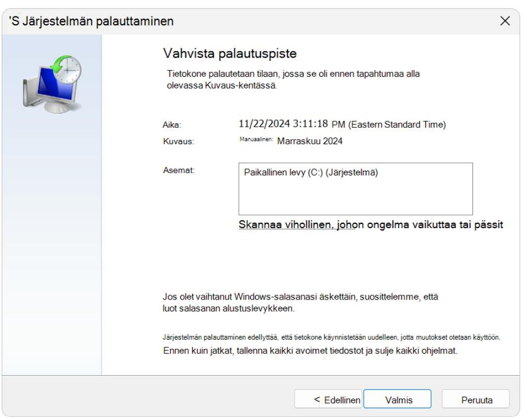Click the Kuvaus field label

coord(167,141)
